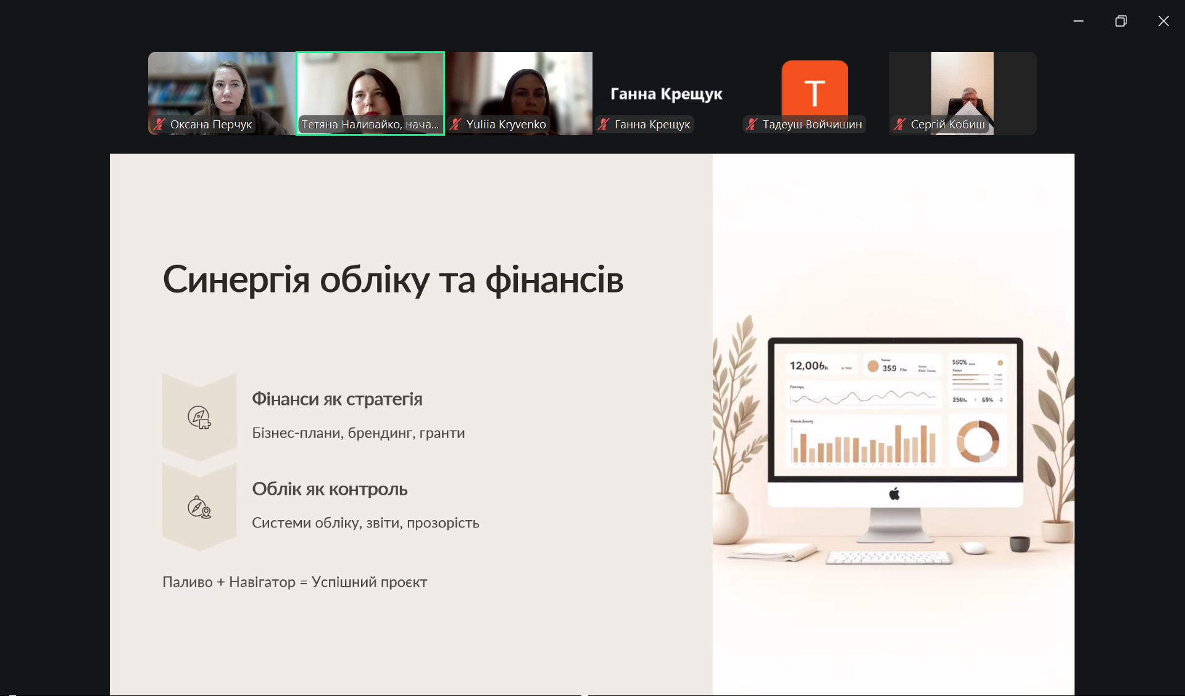Click slide title Синергія обліку та фінансів
This screenshot has height=696, width=1185.
point(393,280)
